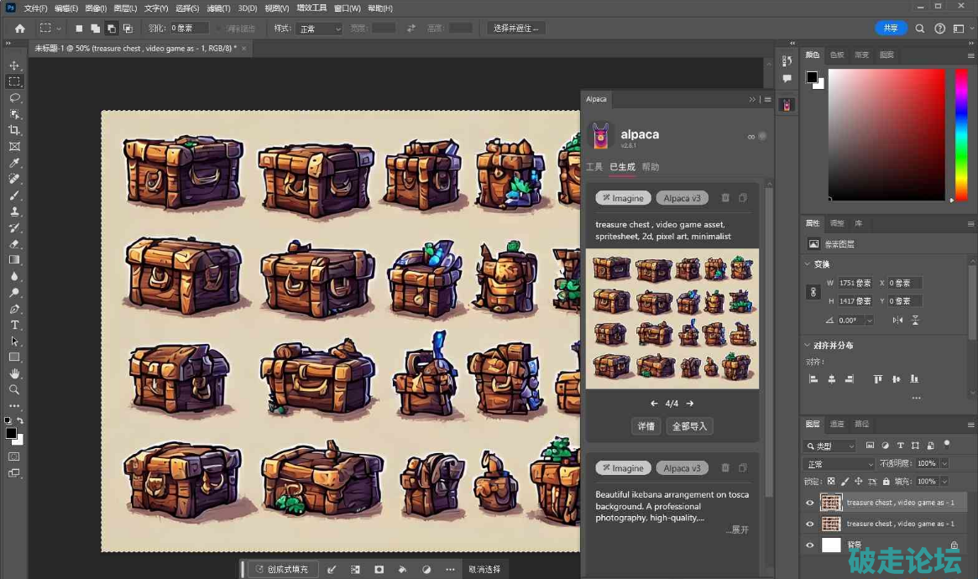Click the search icon in top bar

tap(919, 29)
